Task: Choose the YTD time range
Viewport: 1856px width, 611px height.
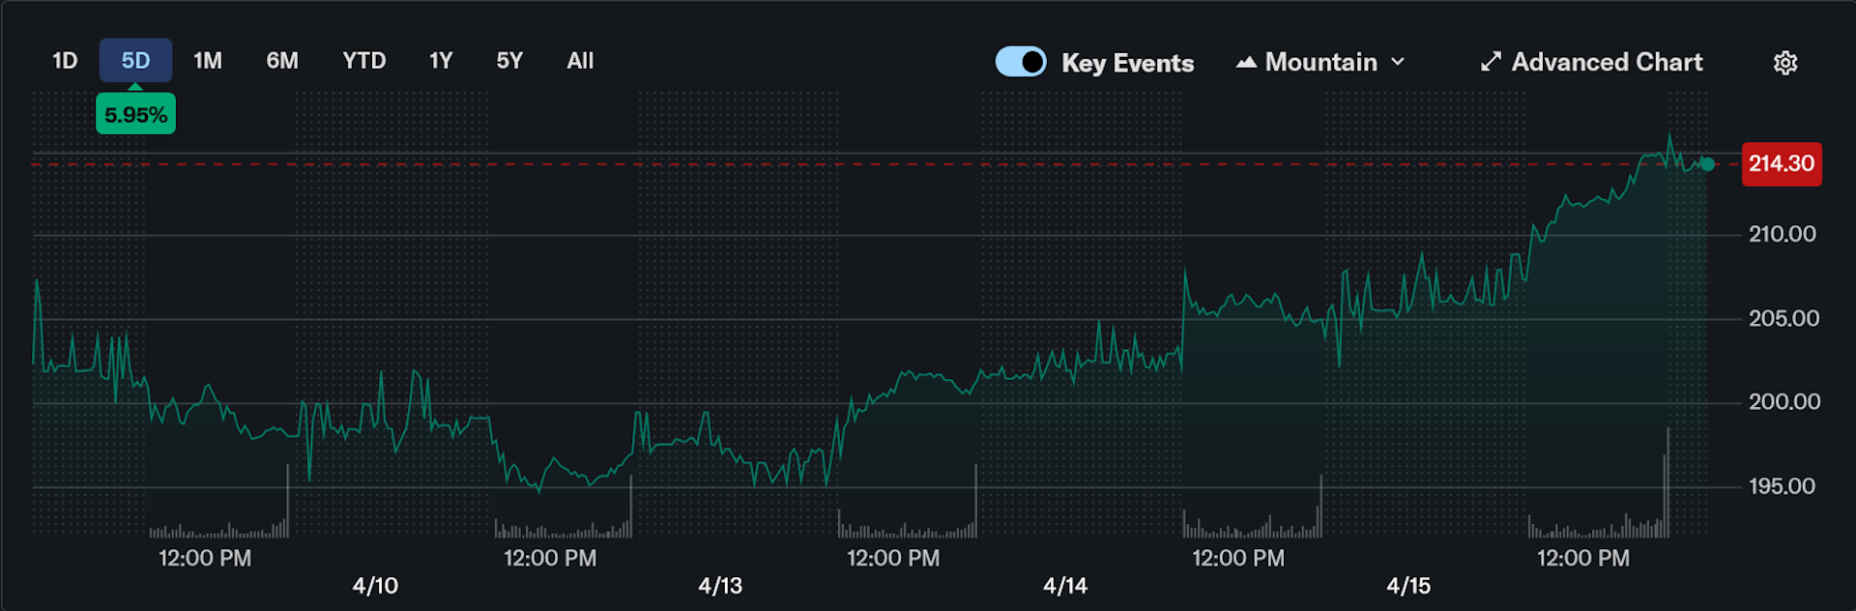Action: click(364, 61)
